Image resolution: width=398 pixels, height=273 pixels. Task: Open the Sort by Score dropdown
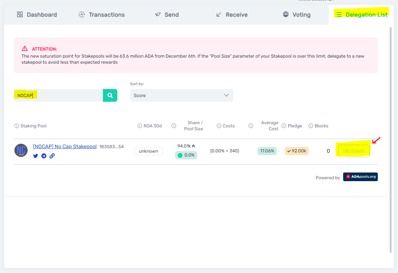point(182,95)
